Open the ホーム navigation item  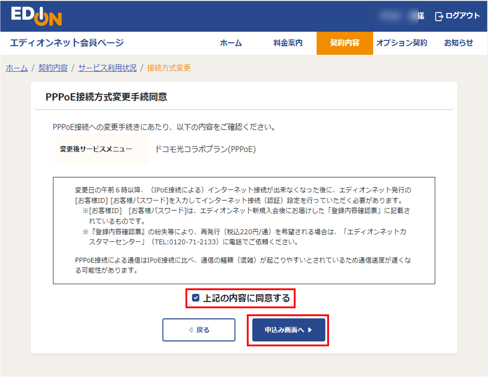tap(231, 42)
